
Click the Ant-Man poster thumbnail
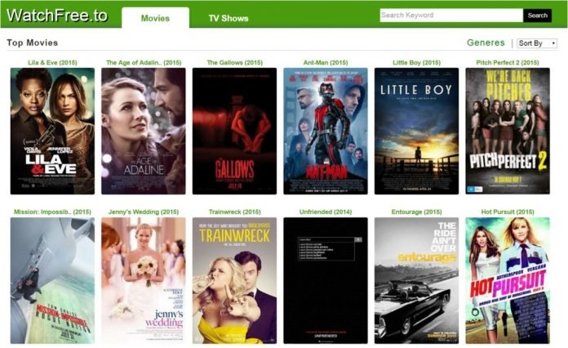click(326, 131)
